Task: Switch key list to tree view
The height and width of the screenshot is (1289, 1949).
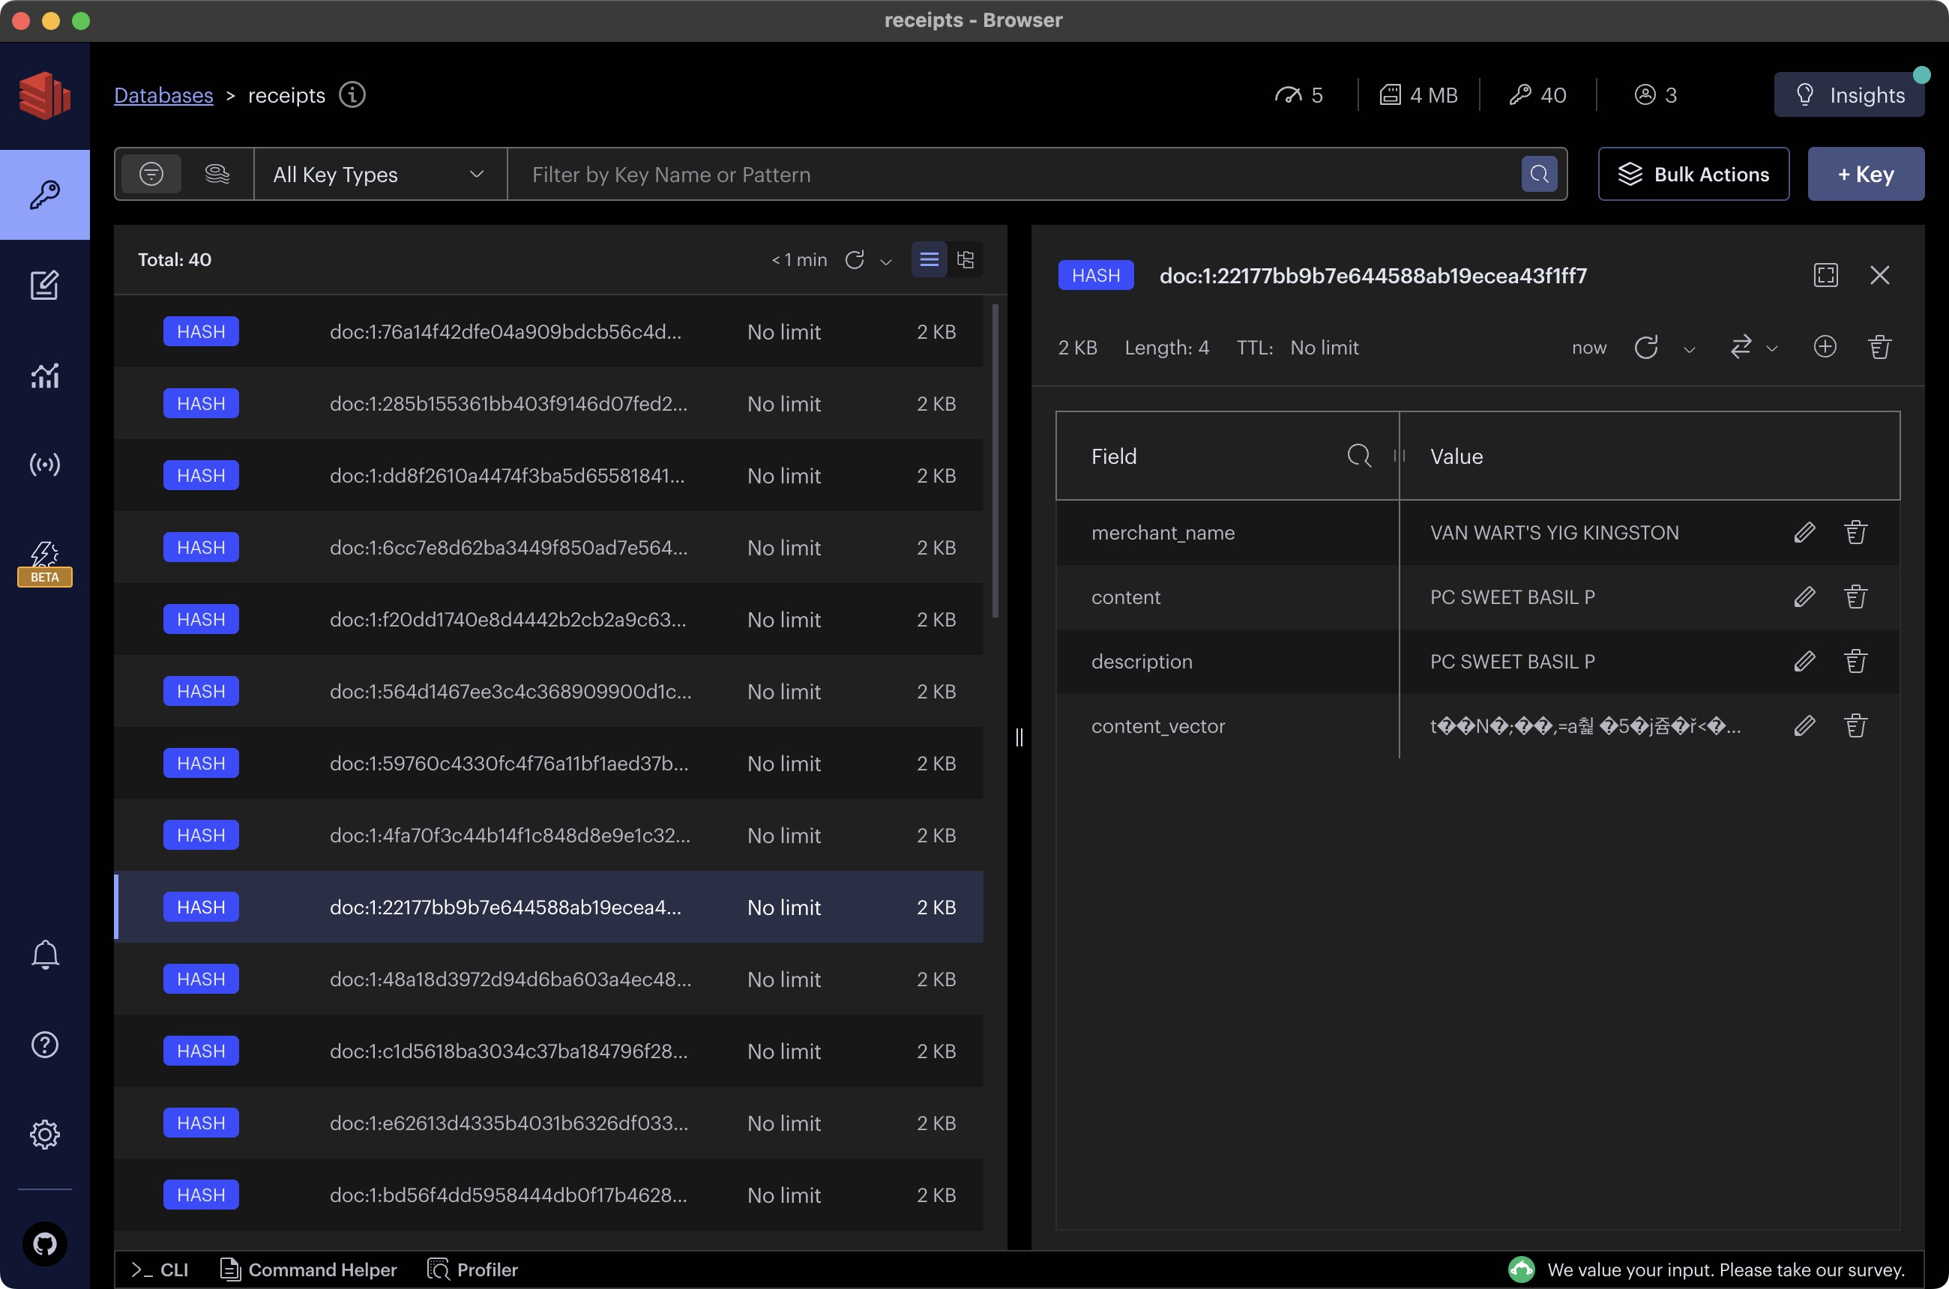Action: click(966, 260)
